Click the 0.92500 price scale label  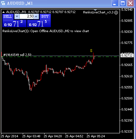point(127,98)
